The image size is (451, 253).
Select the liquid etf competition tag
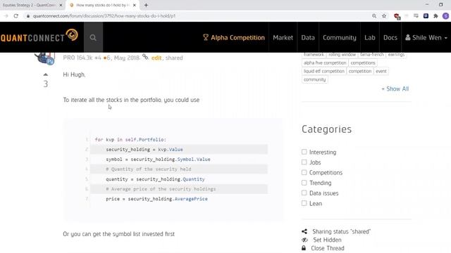(x=324, y=71)
